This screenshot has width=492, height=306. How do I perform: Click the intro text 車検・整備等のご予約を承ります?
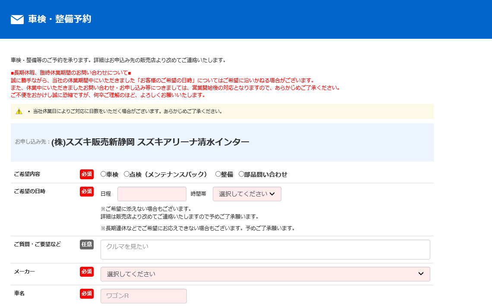[x=118, y=60]
